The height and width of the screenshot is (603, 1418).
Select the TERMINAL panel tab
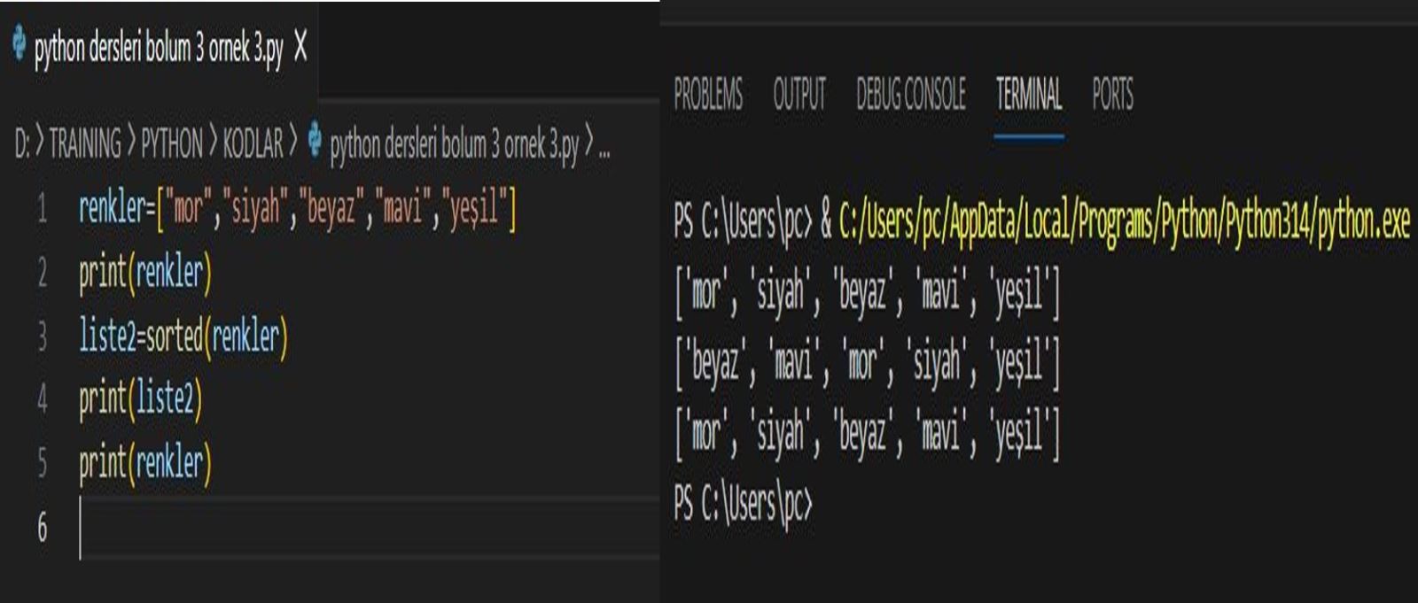point(1028,94)
